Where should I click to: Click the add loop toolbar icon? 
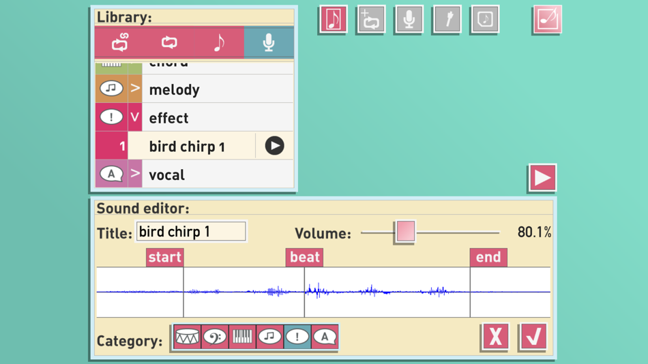tap(371, 19)
